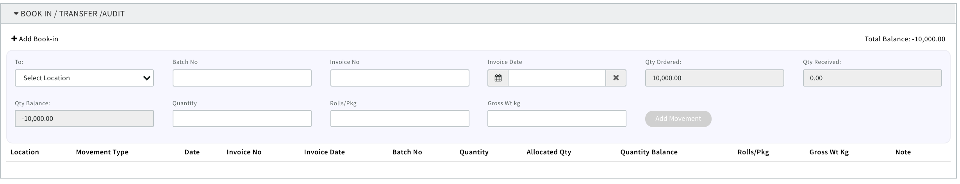Click the Qty Ordered field

(x=714, y=78)
